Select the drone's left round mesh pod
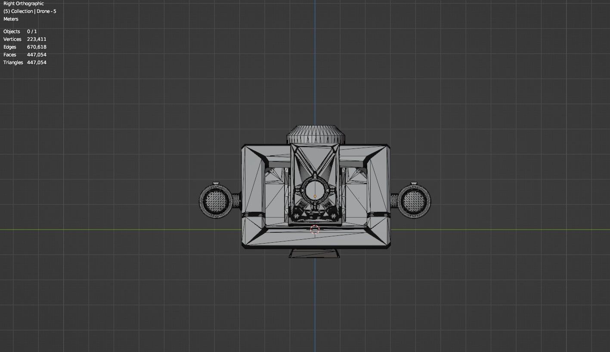The image size is (610, 352). click(x=216, y=201)
